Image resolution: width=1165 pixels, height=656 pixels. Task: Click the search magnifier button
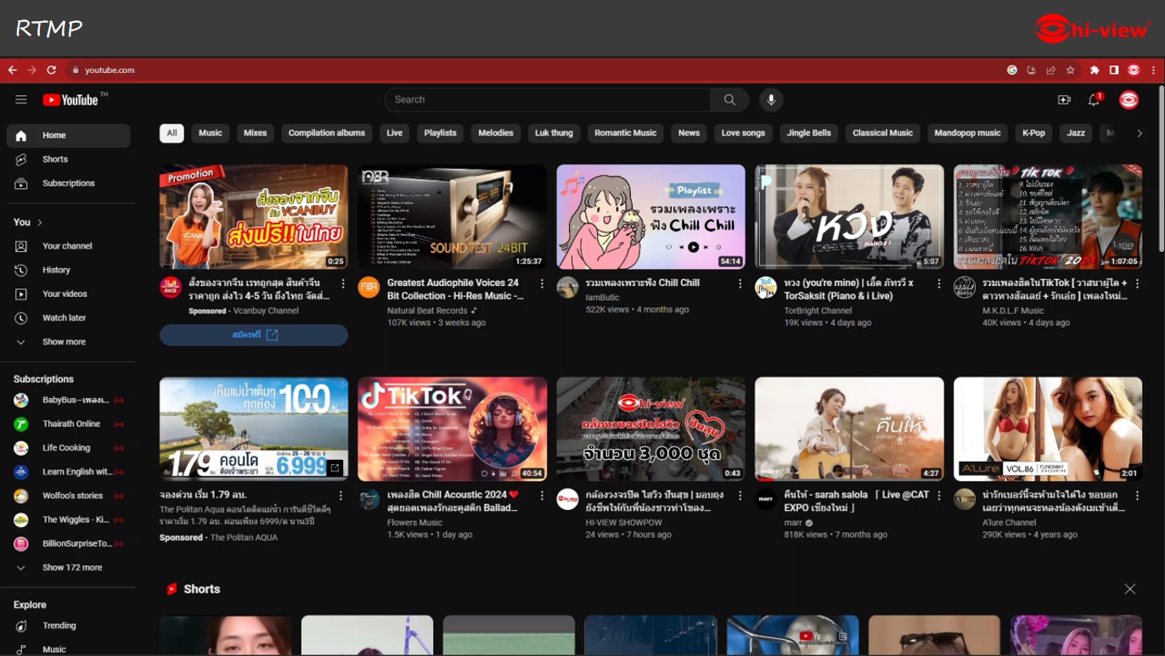[729, 100]
